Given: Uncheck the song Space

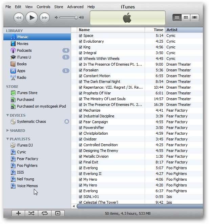Looking at the screenshot, I should [x=81, y=36].
